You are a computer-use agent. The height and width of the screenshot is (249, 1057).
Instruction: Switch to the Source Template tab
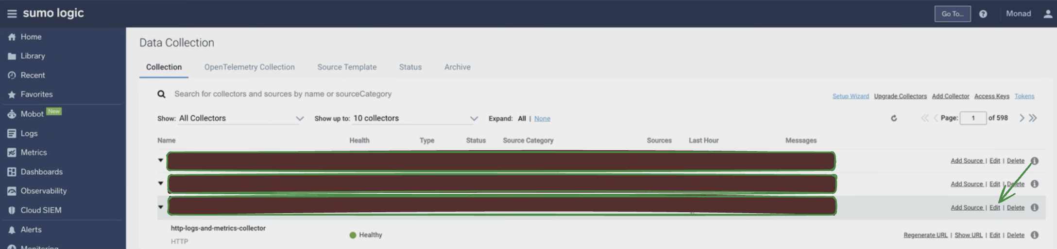click(347, 67)
